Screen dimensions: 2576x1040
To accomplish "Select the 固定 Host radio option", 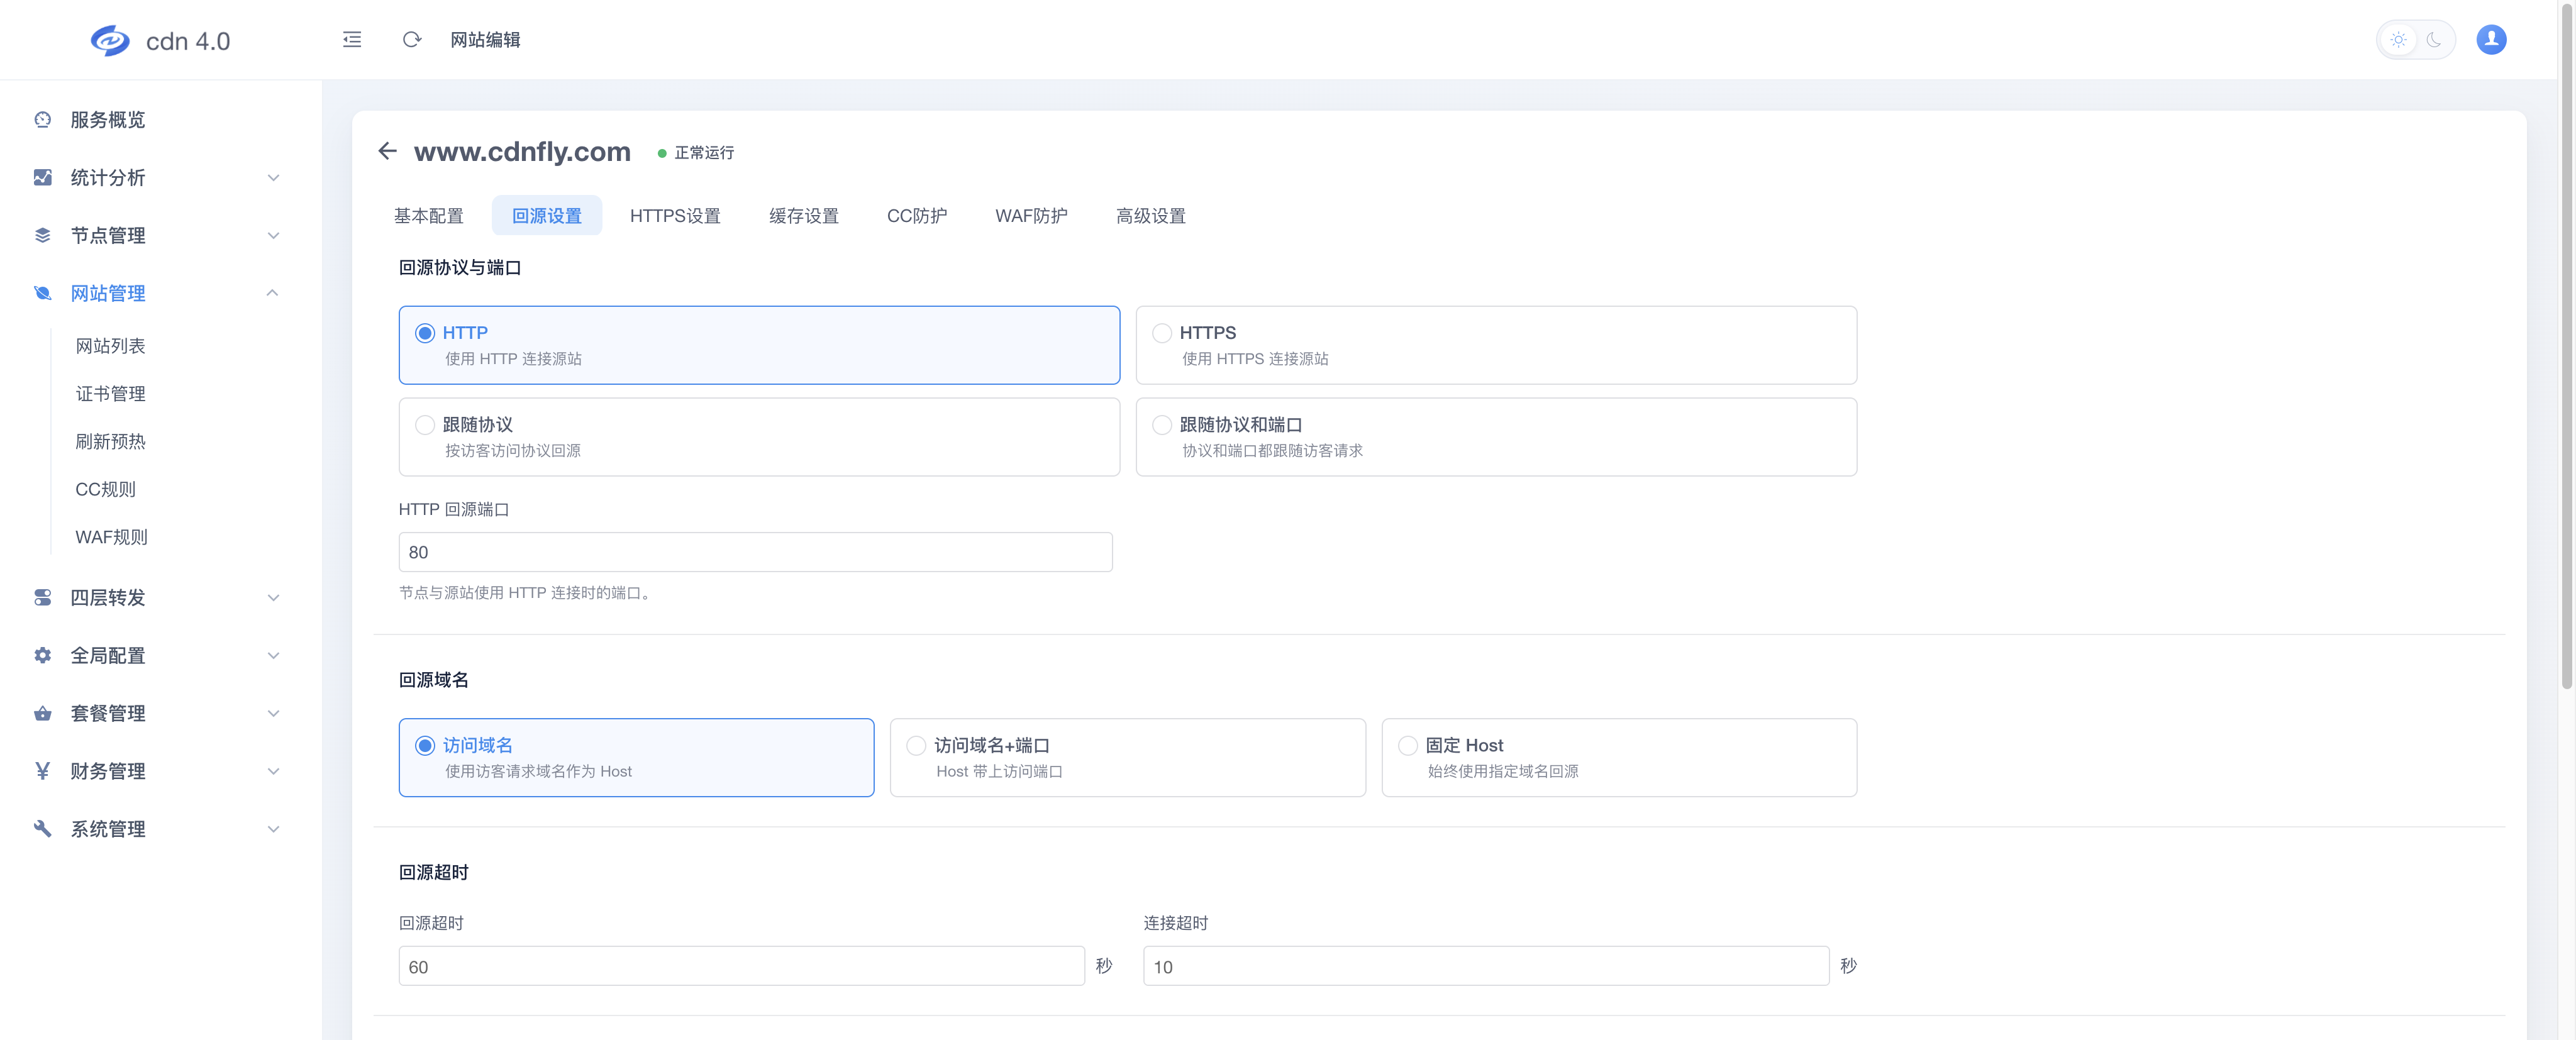I will (1408, 746).
